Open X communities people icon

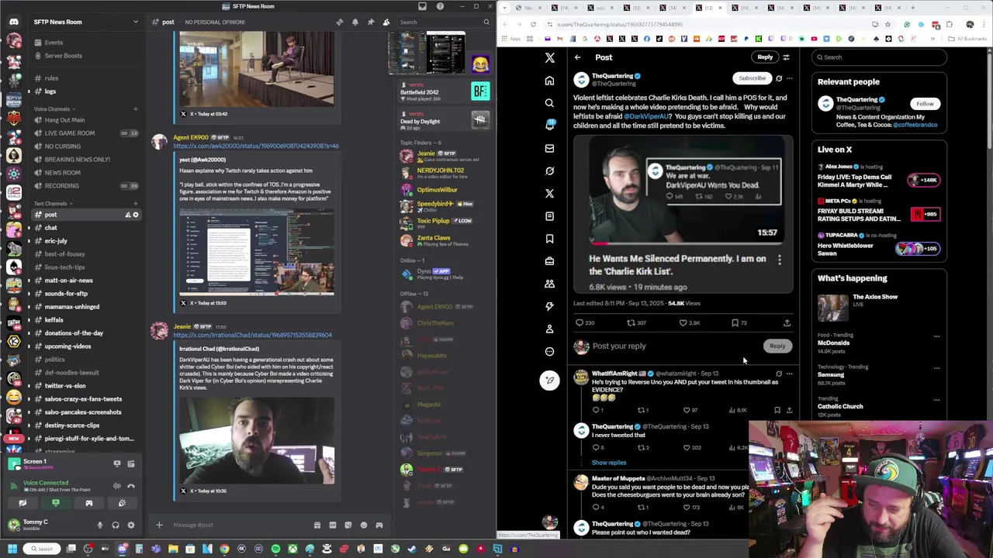[x=549, y=284]
